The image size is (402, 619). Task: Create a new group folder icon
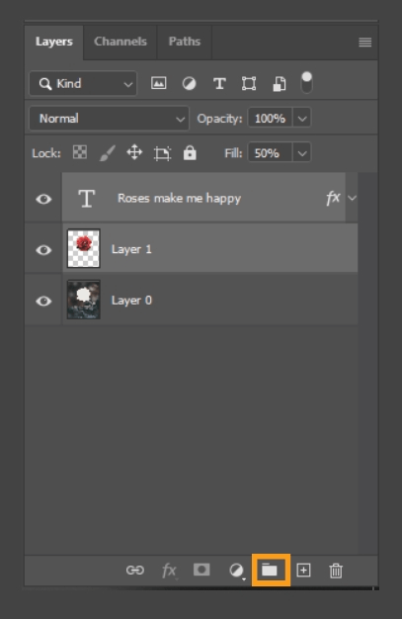pyautogui.click(x=271, y=570)
